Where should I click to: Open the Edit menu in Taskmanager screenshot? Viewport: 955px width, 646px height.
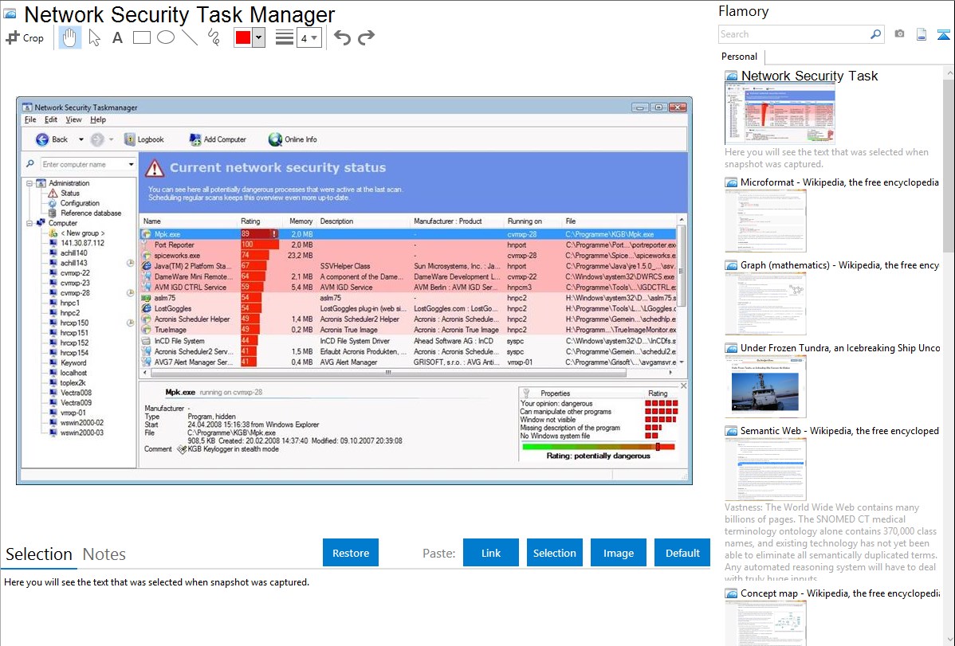[x=51, y=120]
